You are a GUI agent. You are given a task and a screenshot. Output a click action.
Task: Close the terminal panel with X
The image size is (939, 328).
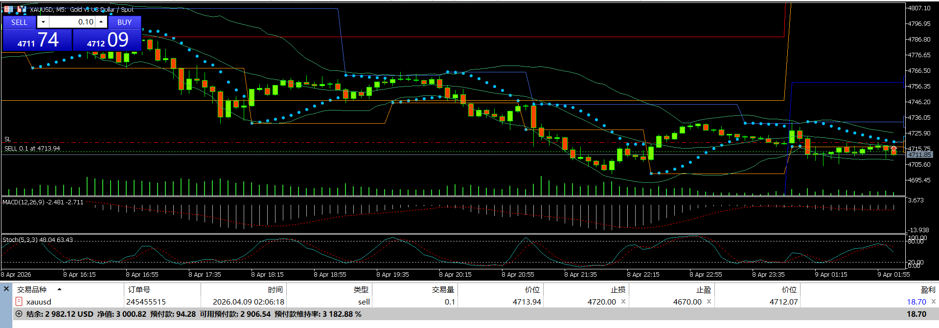(6, 289)
